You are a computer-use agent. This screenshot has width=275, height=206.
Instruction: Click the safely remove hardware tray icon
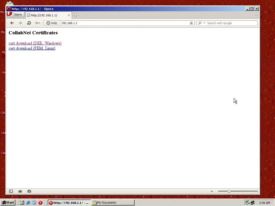[x=247, y=203]
